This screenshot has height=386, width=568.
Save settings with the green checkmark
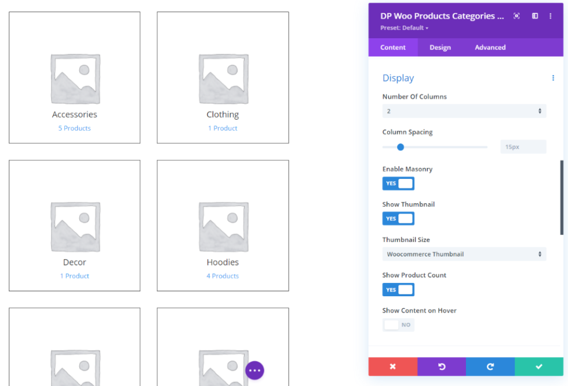tap(538, 366)
